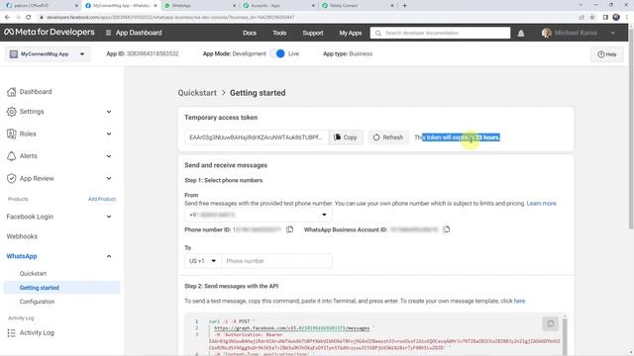Click the browser reload icon
634x356 pixels.
click(x=28, y=17)
